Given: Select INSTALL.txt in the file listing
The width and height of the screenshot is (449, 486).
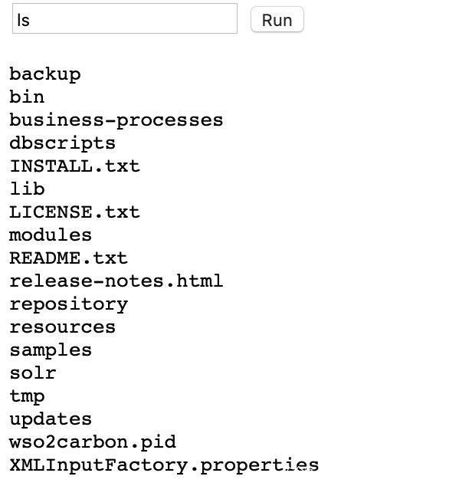Looking at the screenshot, I should tap(74, 166).
